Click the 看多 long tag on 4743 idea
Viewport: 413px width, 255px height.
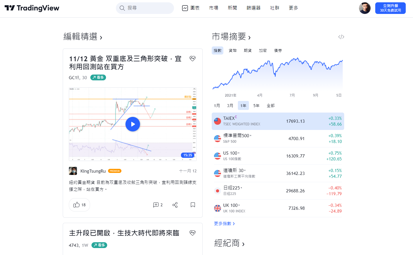pos(99,245)
